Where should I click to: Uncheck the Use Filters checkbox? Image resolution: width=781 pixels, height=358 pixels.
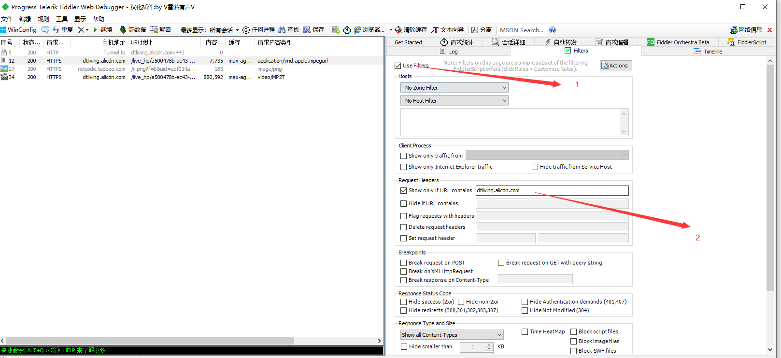(x=398, y=66)
